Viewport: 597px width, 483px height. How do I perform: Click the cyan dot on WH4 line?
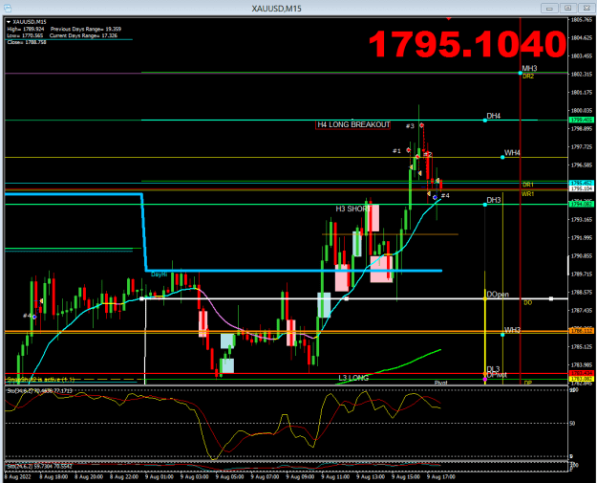[x=502, y=157]
